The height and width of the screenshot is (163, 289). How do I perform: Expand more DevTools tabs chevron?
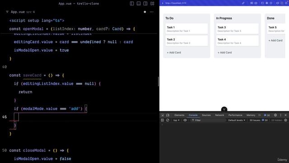click(260, 115)
